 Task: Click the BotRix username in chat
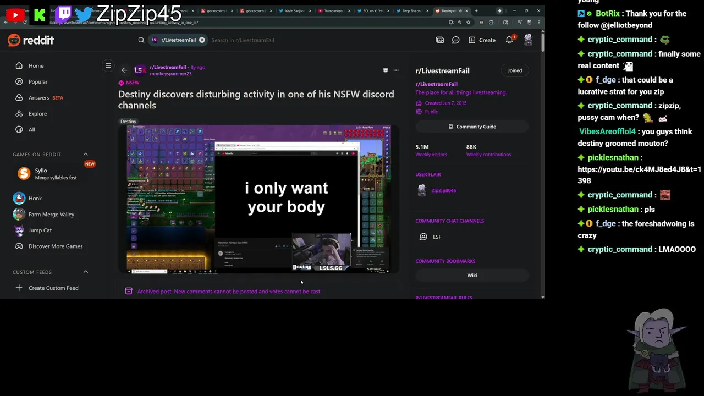click(608, 14)
